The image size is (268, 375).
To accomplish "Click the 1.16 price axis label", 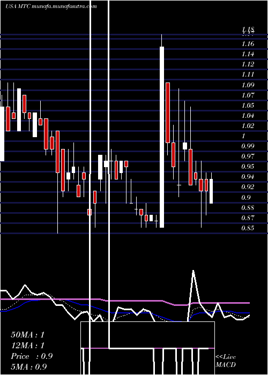I will coord(248,44).
